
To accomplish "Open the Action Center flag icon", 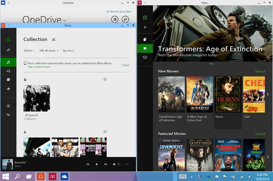I will pyautogui.click(x=225, y=177).
